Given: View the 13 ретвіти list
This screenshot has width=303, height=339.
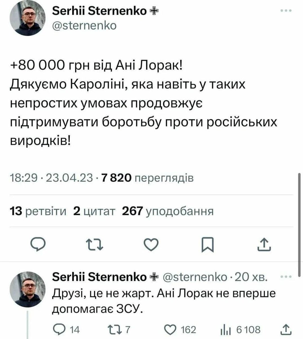Looking at the screenshot, I should click(38, 211).
